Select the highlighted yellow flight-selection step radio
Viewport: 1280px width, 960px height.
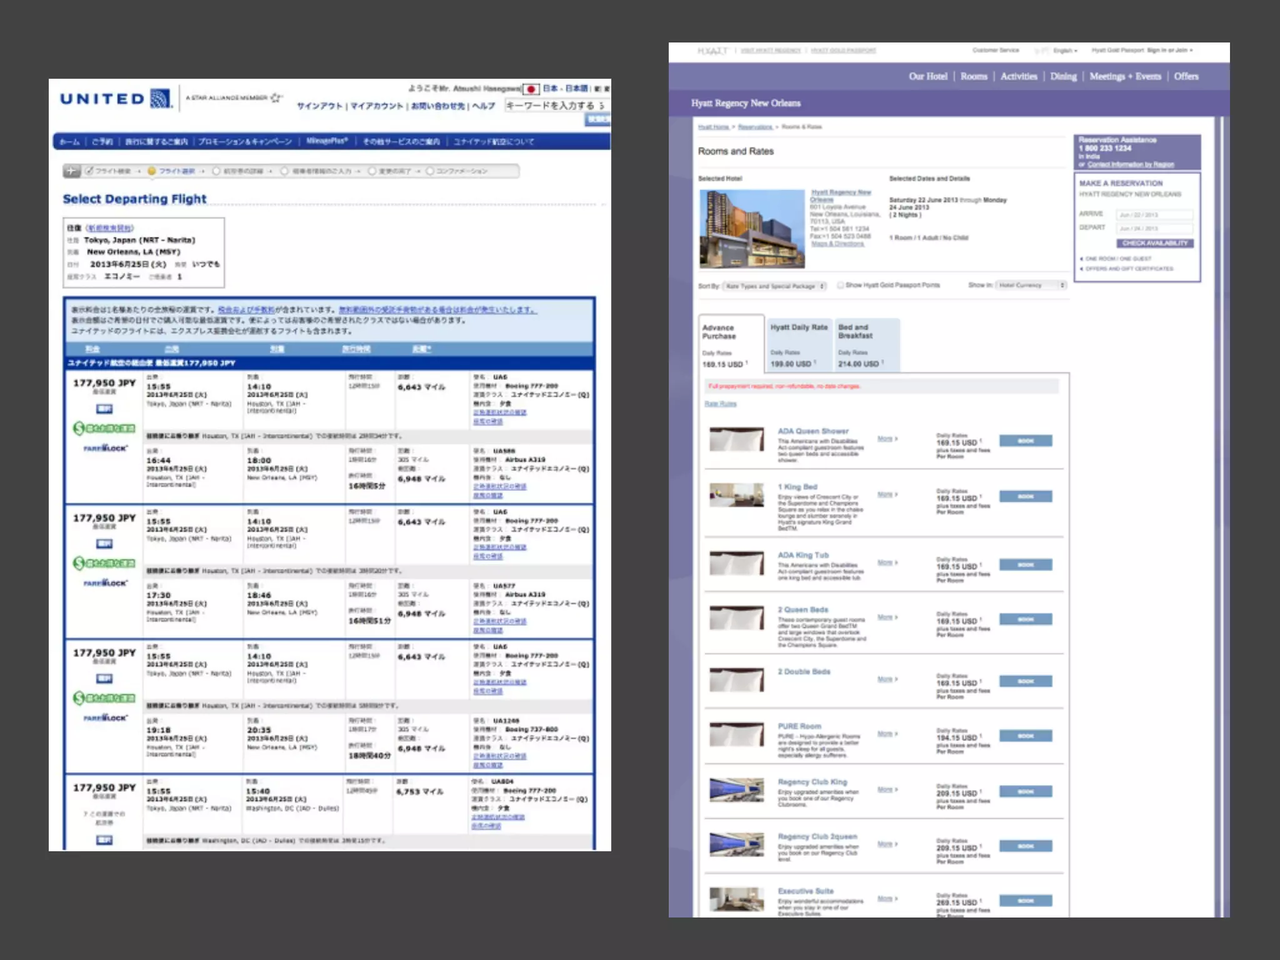coord(152,171)
